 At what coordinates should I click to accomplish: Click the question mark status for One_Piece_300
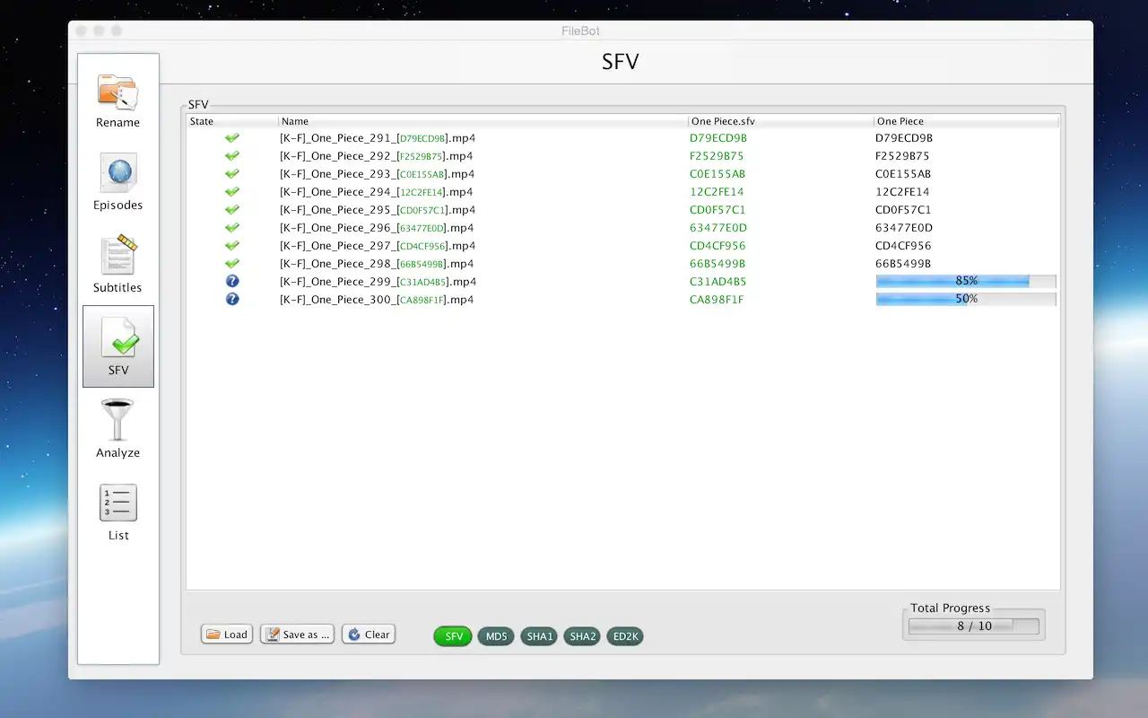(232, 300)
